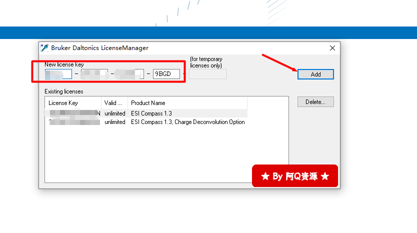Click unlimited in the Charge Deconvolution row
The image size is (417, 233).
pos(115,122)
